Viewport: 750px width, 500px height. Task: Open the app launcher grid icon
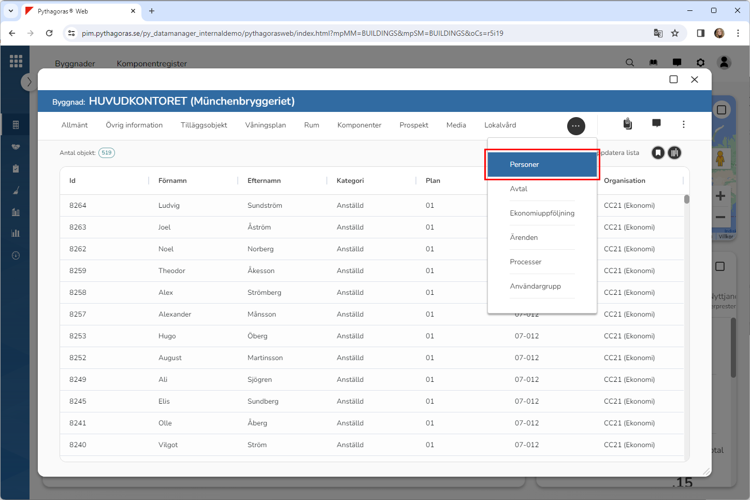click(x=16, y=61)
